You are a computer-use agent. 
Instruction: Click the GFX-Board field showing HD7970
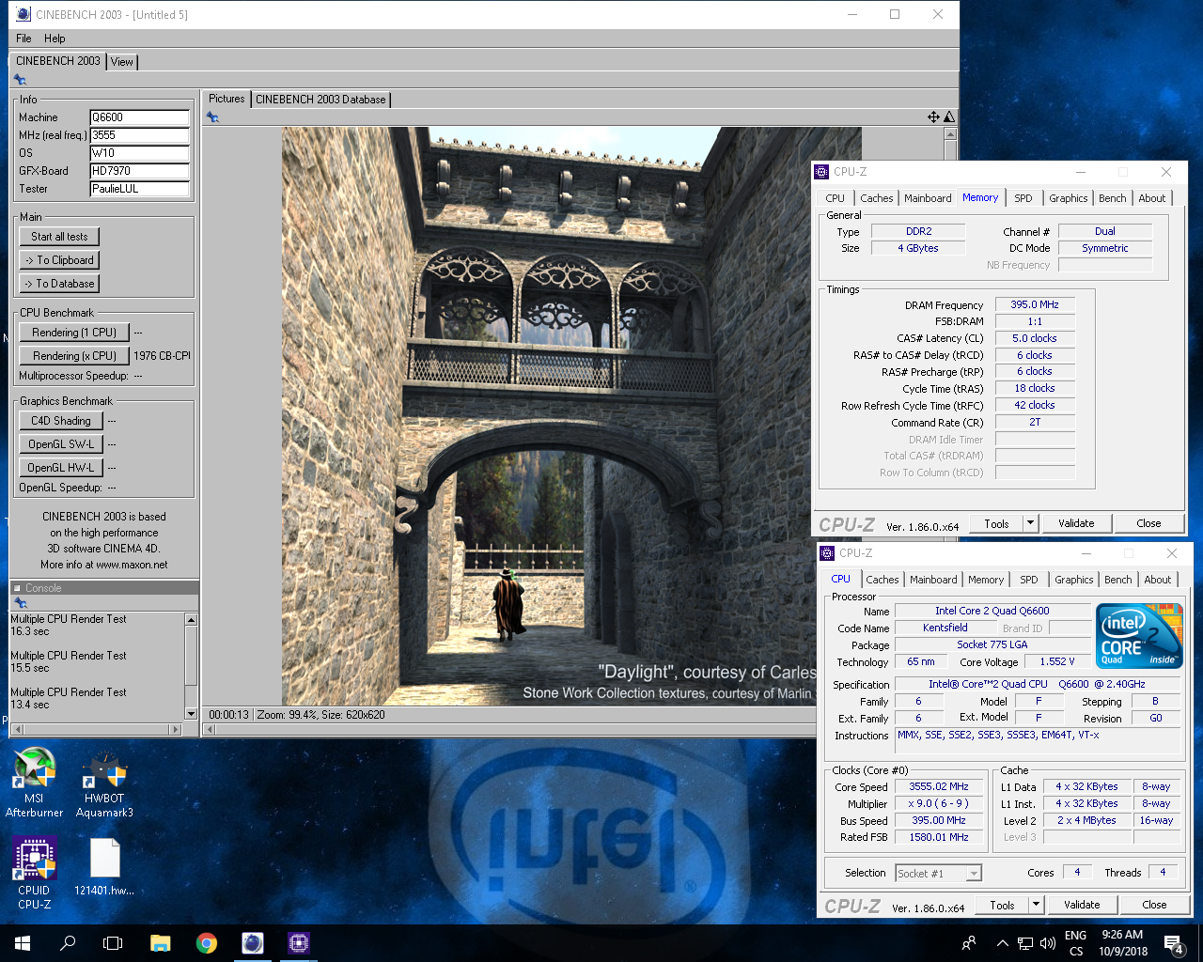pos(140,171)
